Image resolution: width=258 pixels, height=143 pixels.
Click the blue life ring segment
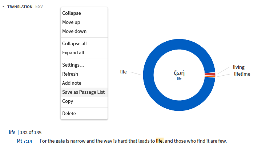click(x=148, y=75)
